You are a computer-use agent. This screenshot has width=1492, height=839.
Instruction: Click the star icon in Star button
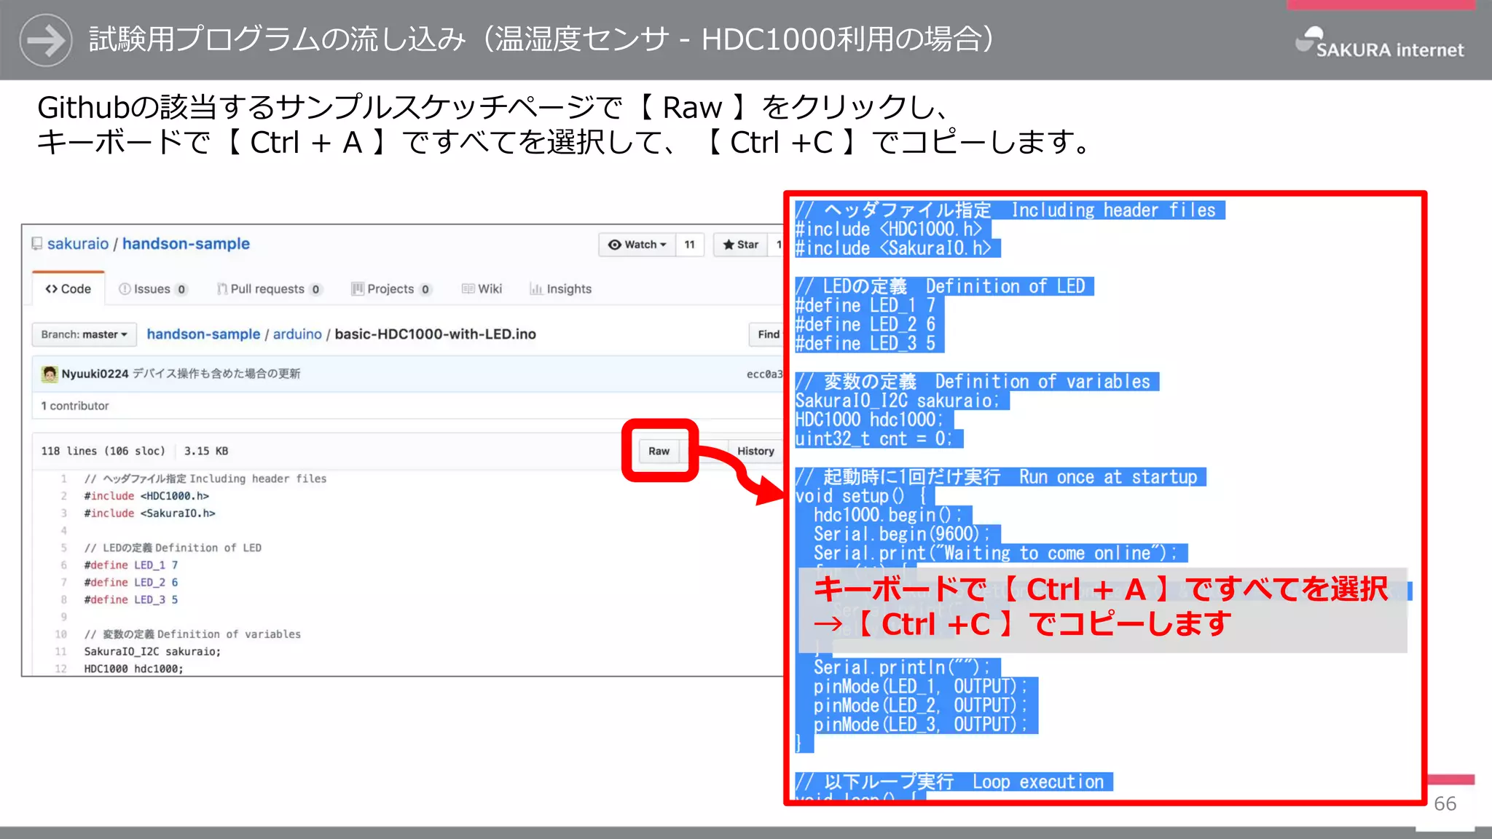[x=728, y=245]
